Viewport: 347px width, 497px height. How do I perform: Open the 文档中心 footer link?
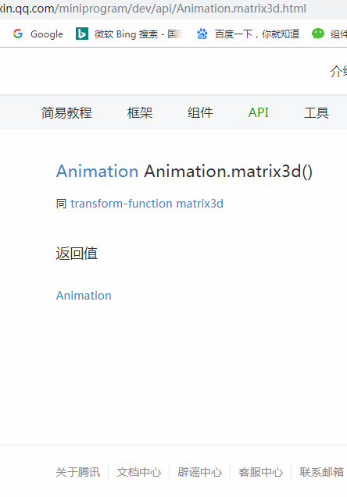coord(139,472)
